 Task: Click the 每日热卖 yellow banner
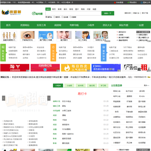click(75, 68)
